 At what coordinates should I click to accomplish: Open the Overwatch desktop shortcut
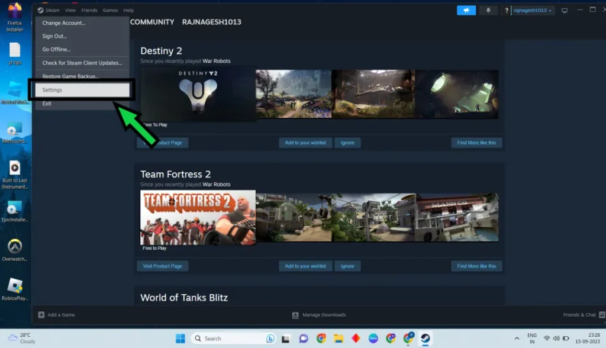point(15,247)
